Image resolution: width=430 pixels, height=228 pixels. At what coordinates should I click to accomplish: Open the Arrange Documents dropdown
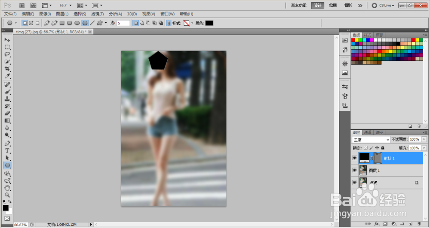82,6
